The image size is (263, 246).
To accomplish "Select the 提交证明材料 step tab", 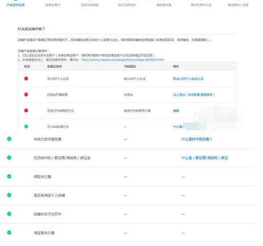I will pos(127,5).
